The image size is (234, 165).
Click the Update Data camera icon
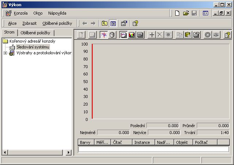216,35
